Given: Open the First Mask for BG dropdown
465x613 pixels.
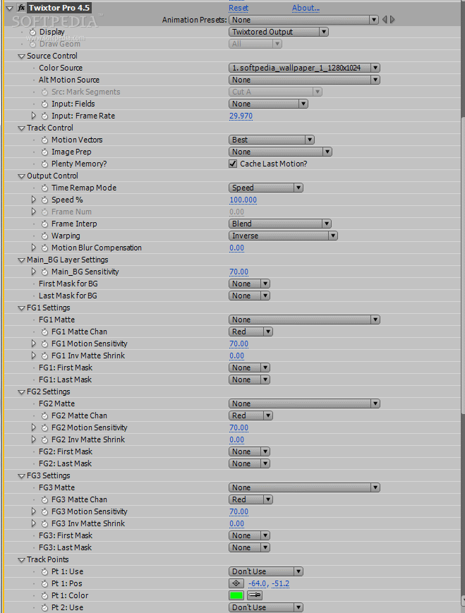Looking at the screenshot, I should coord(250,284).
